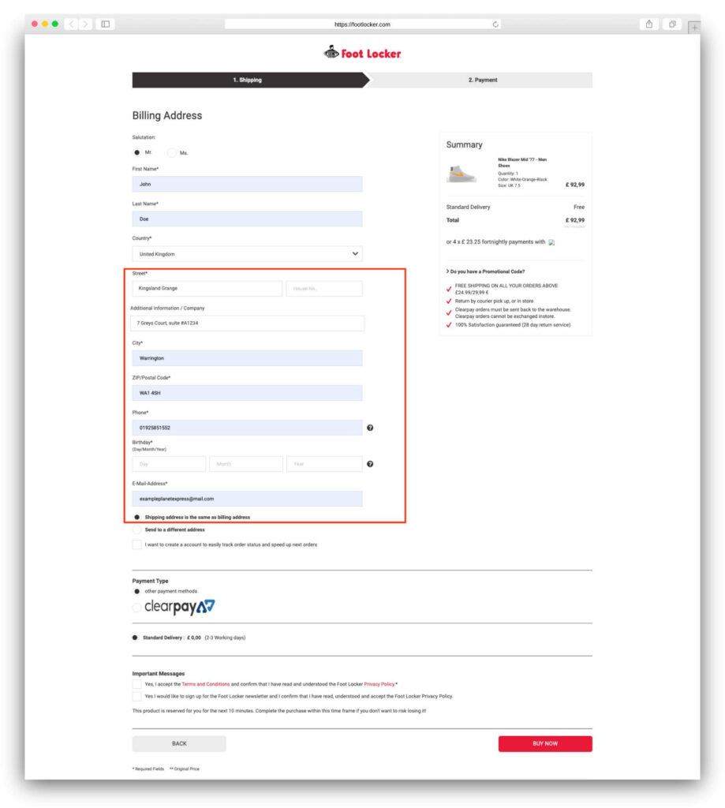Screen dimensions: 725x808
Task: Select the Ms. salutation
Action: click(x=172, y=152)
